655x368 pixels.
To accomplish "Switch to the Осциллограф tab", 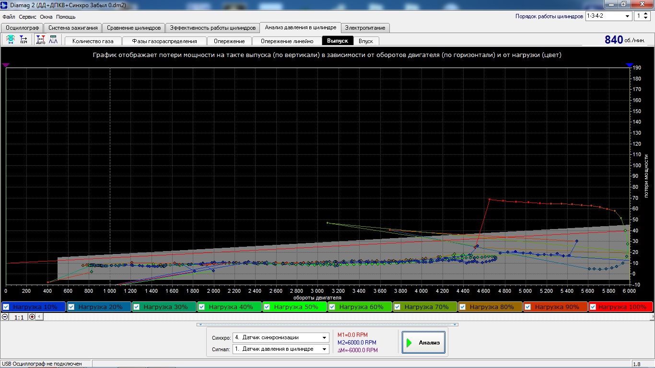I will (22, 28).
